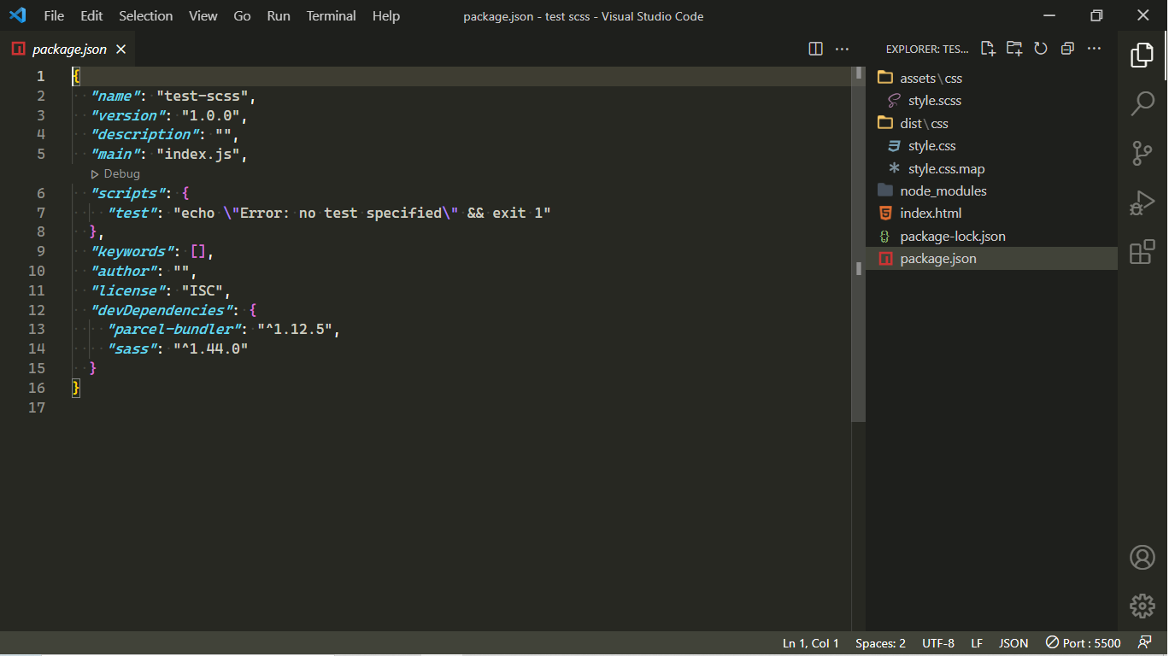Change language mode from JSON
This screenshot has width=1169, height=656.
1013,643
